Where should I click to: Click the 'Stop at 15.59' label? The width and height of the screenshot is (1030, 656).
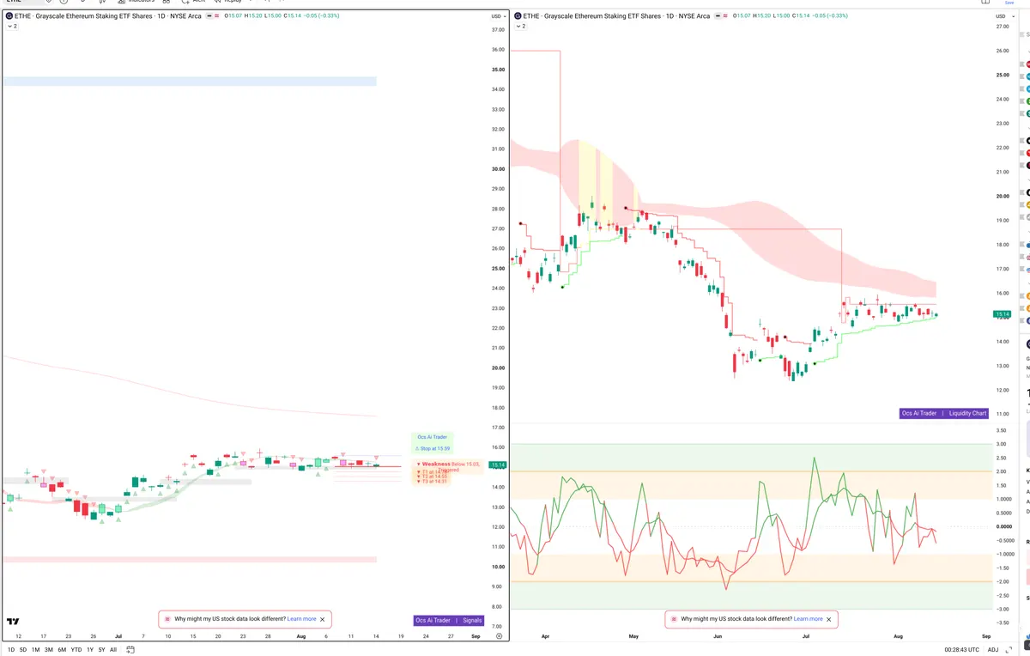433,448
